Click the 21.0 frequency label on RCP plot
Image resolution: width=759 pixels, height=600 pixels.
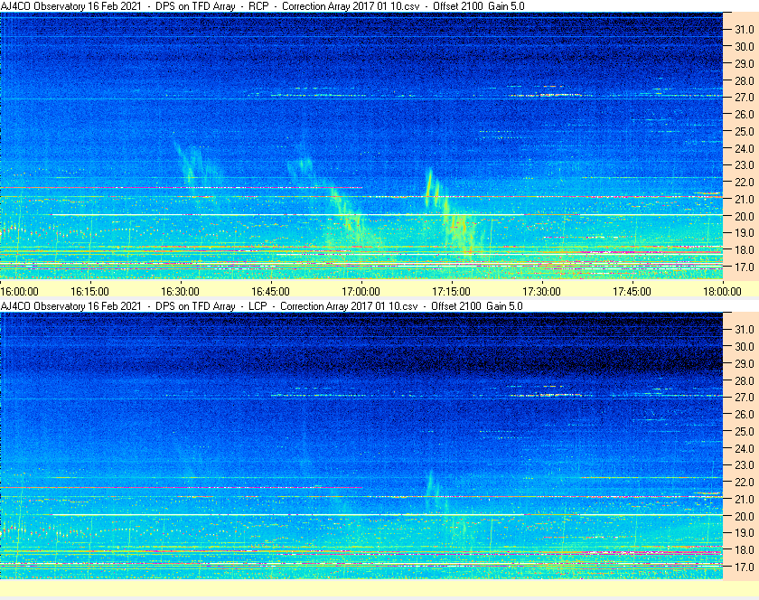point(745,199)
